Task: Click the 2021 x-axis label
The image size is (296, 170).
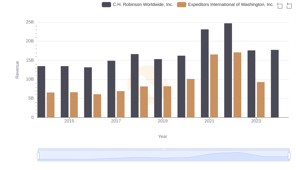Action: click(209, 121)
